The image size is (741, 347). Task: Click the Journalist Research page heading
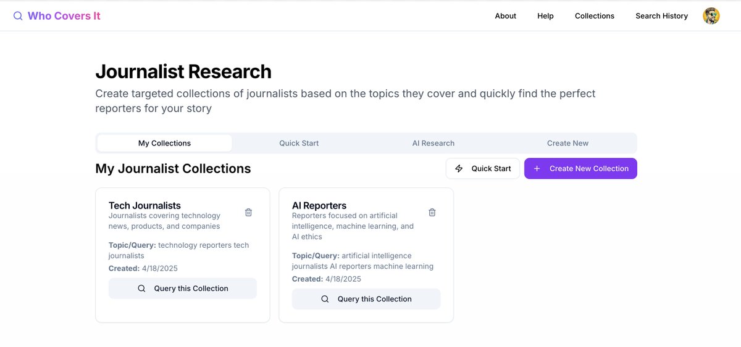(x=183, y=71)
